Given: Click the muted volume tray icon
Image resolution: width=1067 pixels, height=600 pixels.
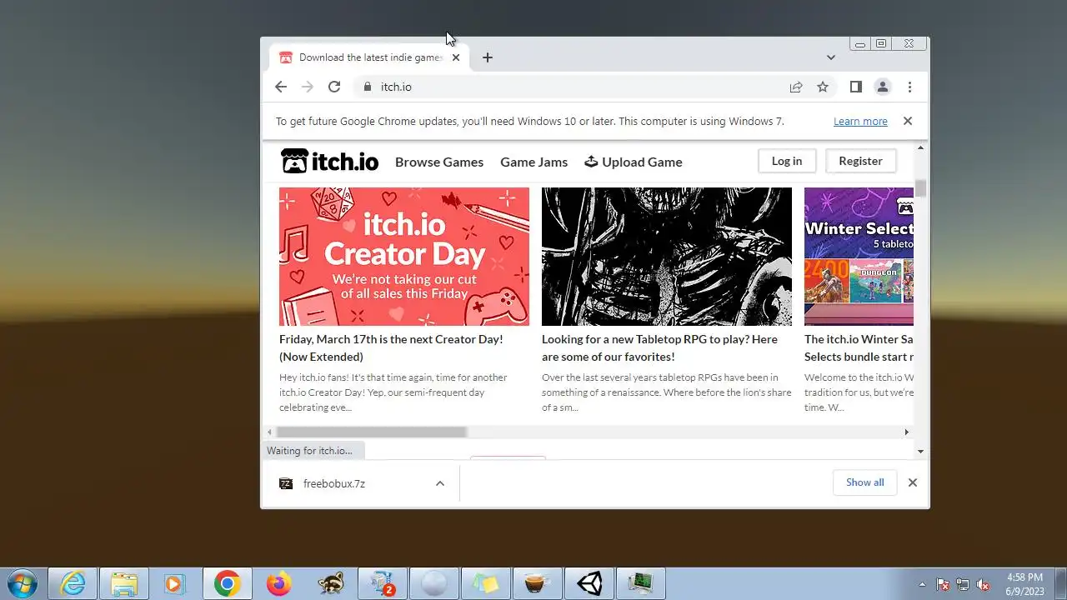Looking at the screenshot, I should pos(983,585).
